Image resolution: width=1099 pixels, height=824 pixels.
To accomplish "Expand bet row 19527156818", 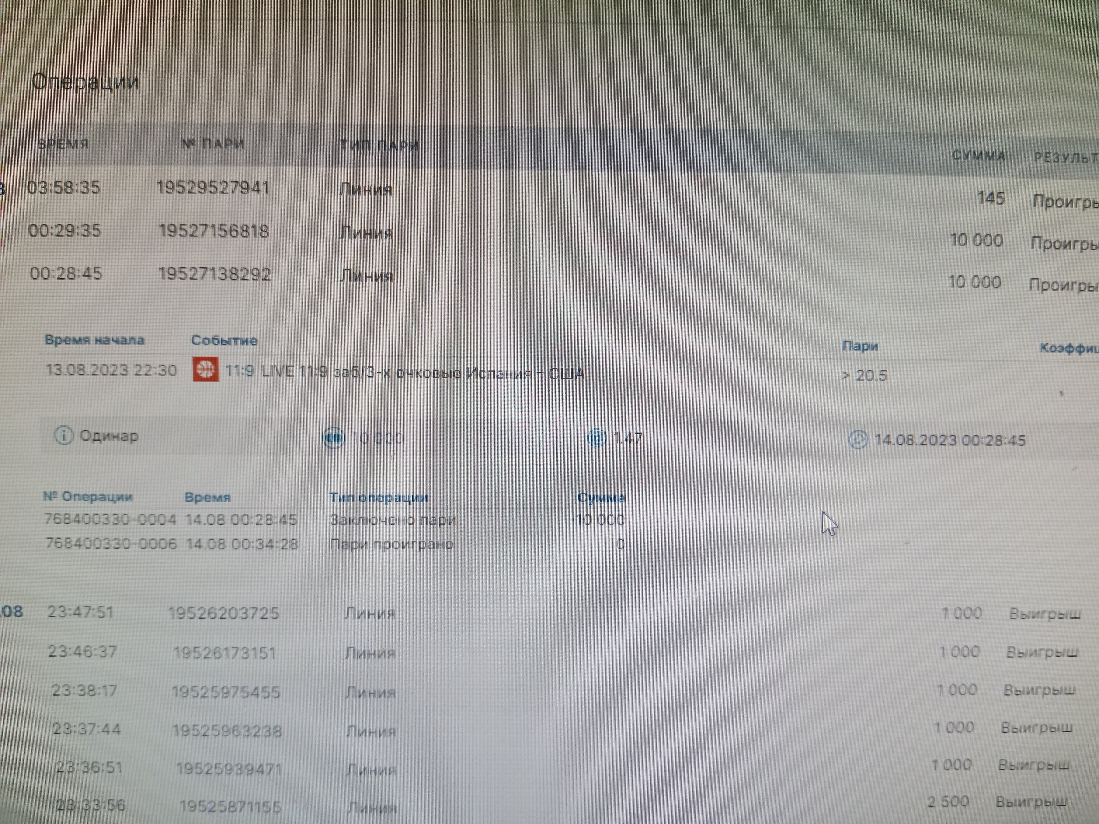I will pyautogui.click(x=214, y=232).
